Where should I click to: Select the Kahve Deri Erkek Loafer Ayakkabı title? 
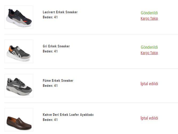point(68,115)
